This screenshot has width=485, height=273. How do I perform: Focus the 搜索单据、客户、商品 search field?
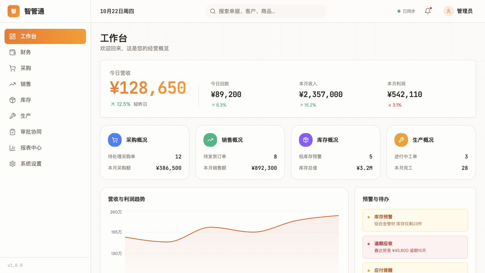click(x=266, y=11)
